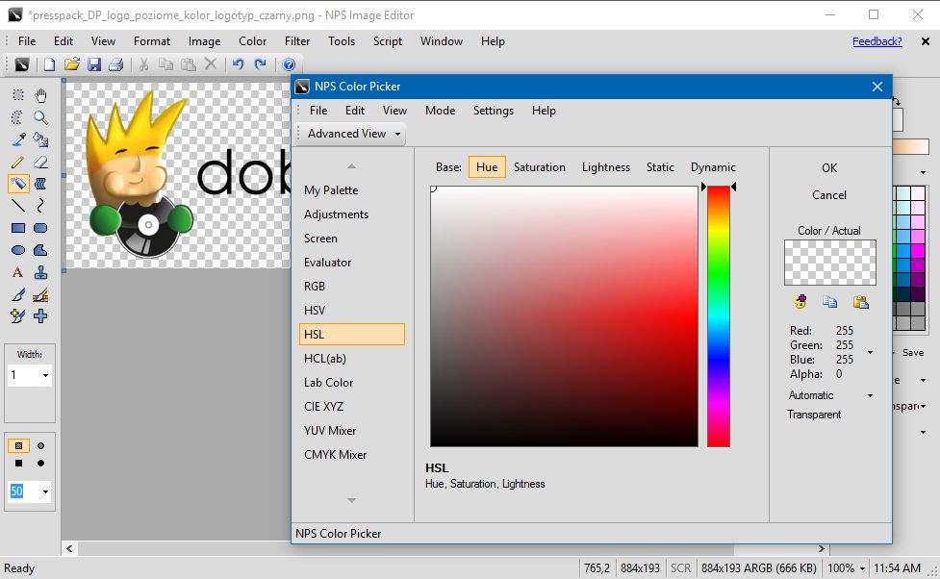The image size is (940, 579).
Task: Switch to the Saturation base mode
Action: pyautogui.click(x=539, y=166)
